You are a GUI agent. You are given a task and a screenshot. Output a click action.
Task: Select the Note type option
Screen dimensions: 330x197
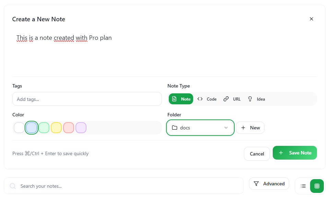pos(181,99)
